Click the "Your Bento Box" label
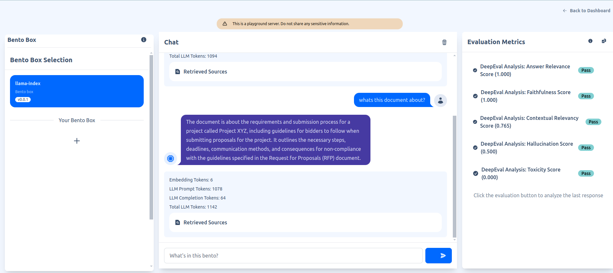The width and height of the screenshot is (613, 273). click(x=77, y=120)
